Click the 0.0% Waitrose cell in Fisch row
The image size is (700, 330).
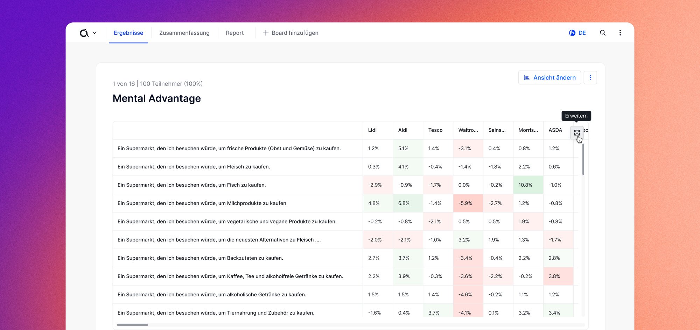[x=468, y=185]
